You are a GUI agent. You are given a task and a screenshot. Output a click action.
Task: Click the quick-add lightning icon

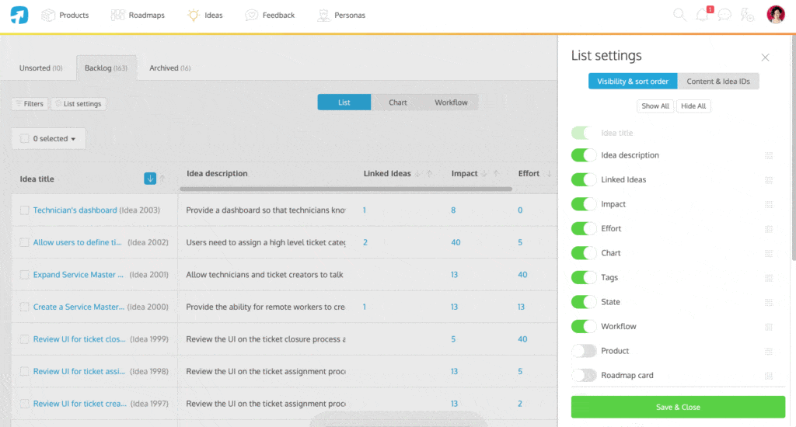747,15
